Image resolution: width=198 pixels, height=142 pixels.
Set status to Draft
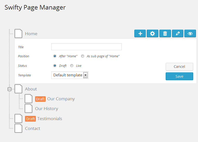pos(55,66)
